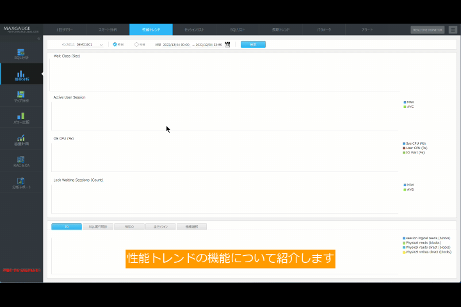Click the MAXGAUGE logo
The image size is (461, 307).
20,29
